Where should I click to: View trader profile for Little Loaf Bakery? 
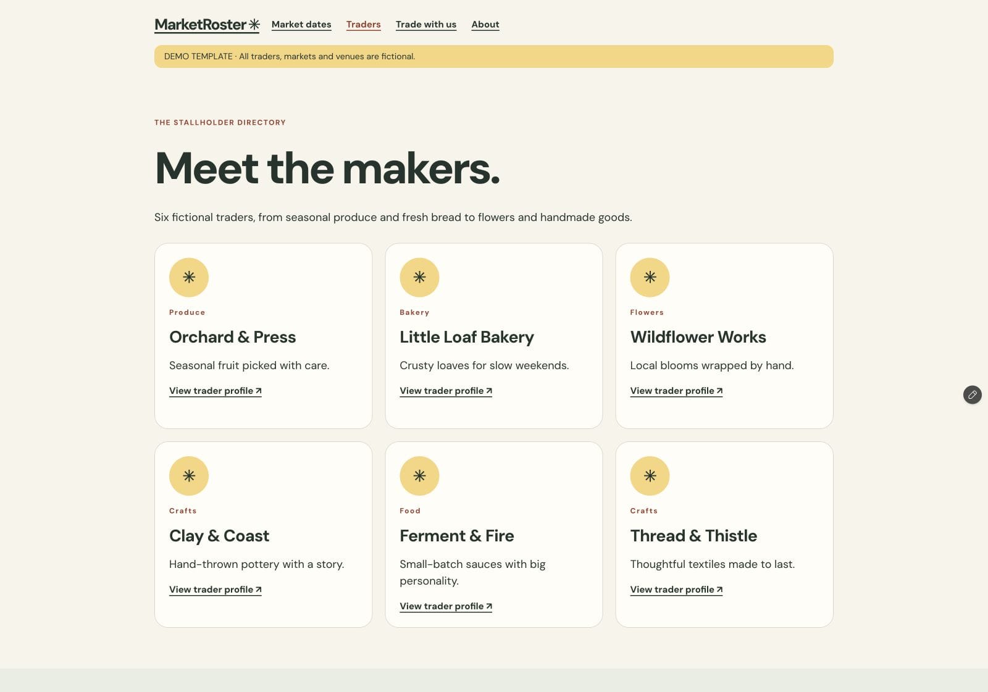tap(446, 391)
